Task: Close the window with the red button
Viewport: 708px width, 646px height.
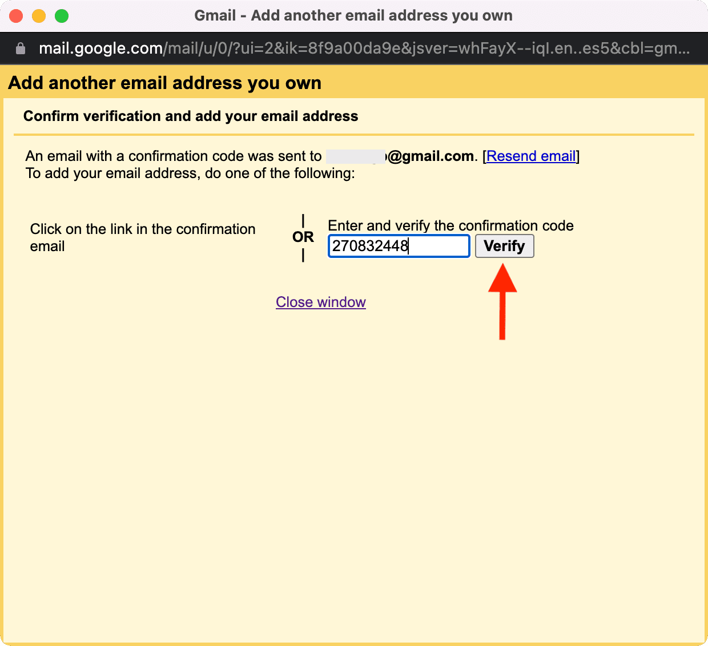Action: pos(16,16)
